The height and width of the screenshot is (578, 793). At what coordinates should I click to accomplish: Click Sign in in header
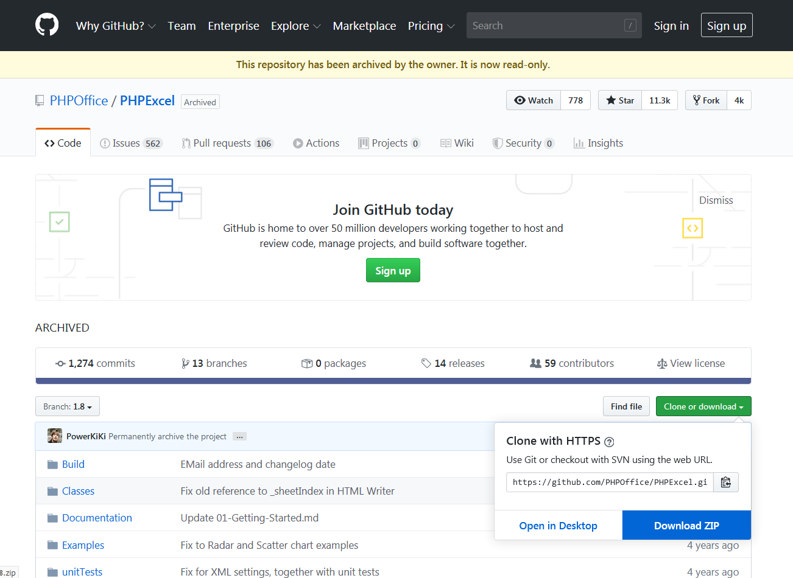671,26
